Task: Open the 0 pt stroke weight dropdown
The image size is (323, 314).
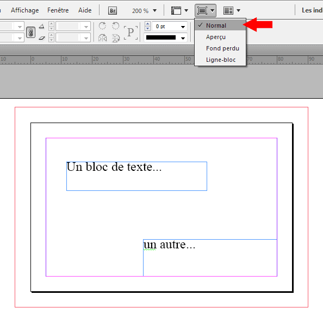Action: pos(183,27)
